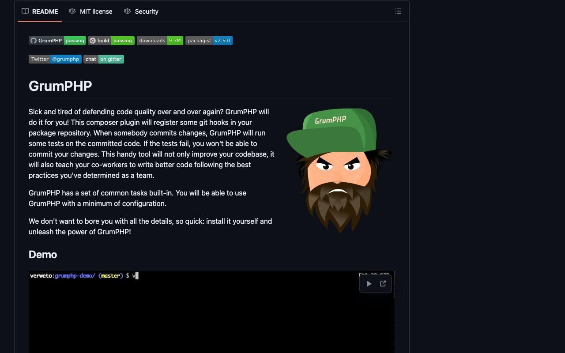Open the Twitter @grumphp badge

pyautogui.click(x=55, y=59)
